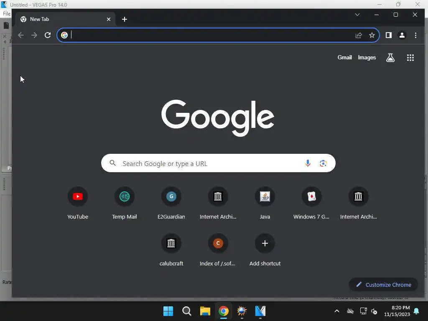The width and height of the screenshot is (428, 321).
Task: Open Chrome three-dot menu
Action: 415,35
